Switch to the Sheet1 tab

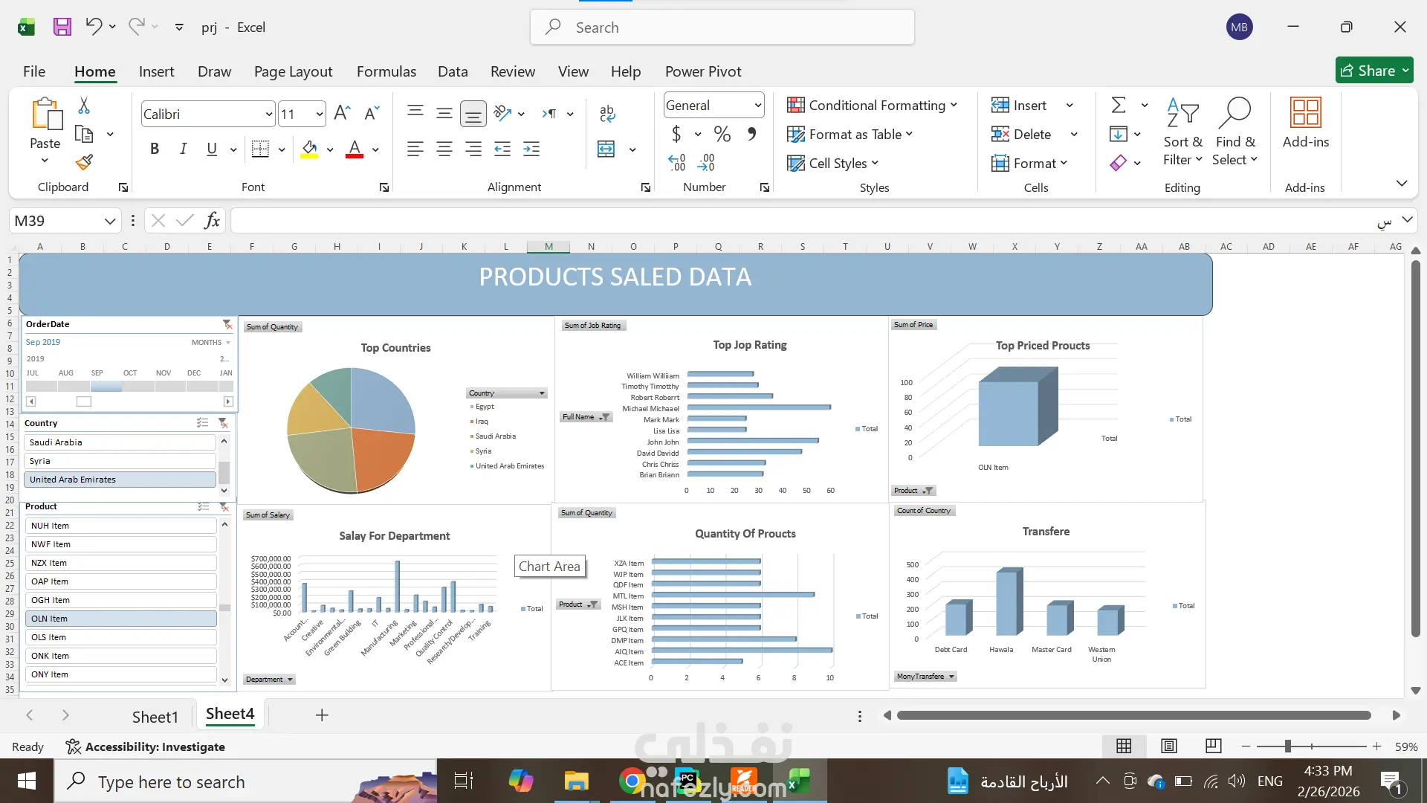tap(155, 716)
